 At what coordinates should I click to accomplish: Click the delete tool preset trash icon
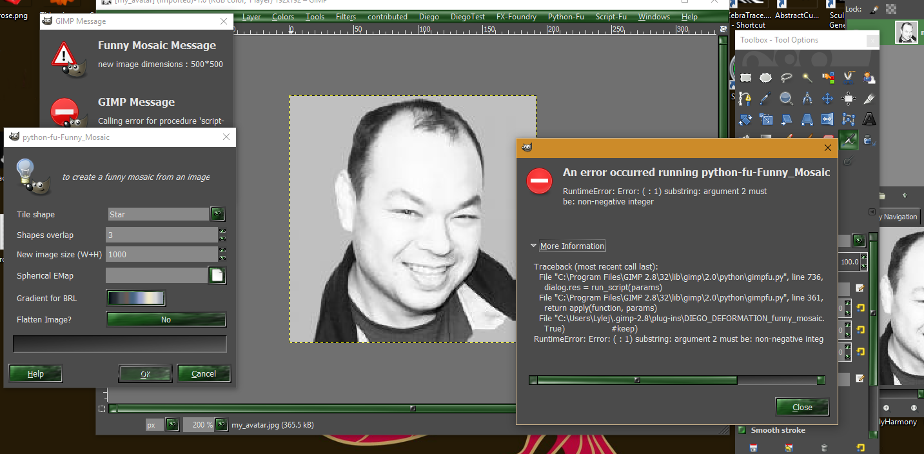[x=824, y=448]
